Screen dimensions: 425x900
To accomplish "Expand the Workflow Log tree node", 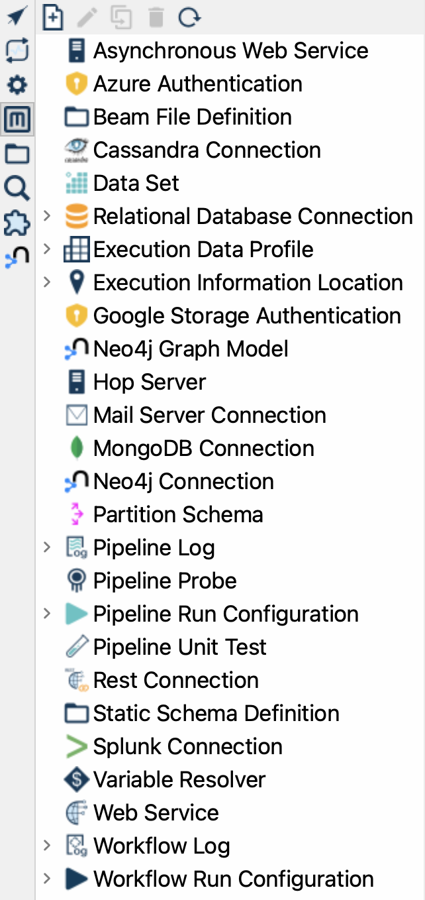I will [x=46, y=846].
